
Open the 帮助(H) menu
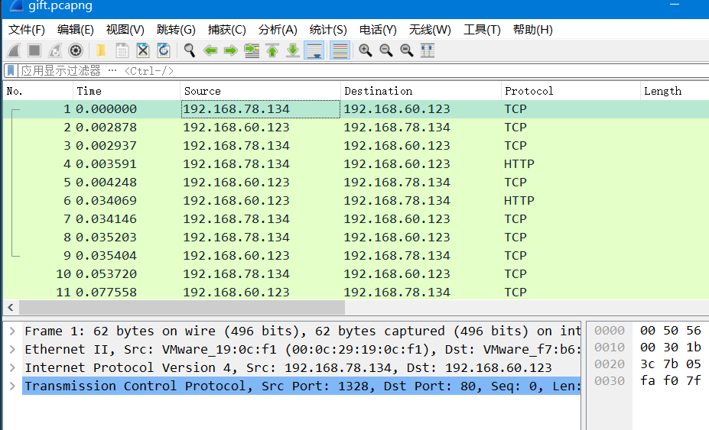(x=532, y=30)
